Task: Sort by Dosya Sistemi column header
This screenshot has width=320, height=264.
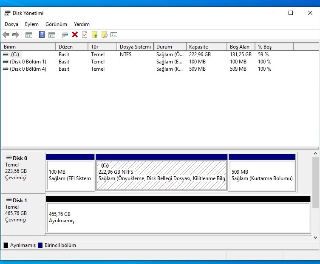Action: point(135,47)
